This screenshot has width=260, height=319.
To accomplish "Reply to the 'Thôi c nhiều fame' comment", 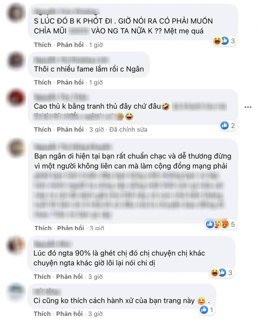I will pos(70,82).
